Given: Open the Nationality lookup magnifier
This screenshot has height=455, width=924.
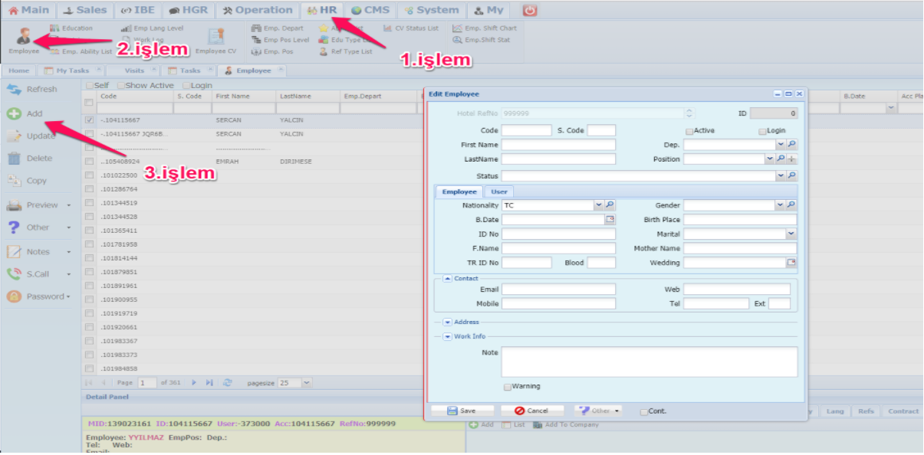Looking at the screenshot, I should coord(610,205).
